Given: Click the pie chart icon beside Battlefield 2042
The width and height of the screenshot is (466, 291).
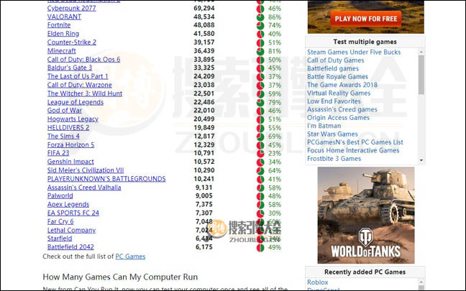Looking at the screenshot, I should (x=260, y=248).
